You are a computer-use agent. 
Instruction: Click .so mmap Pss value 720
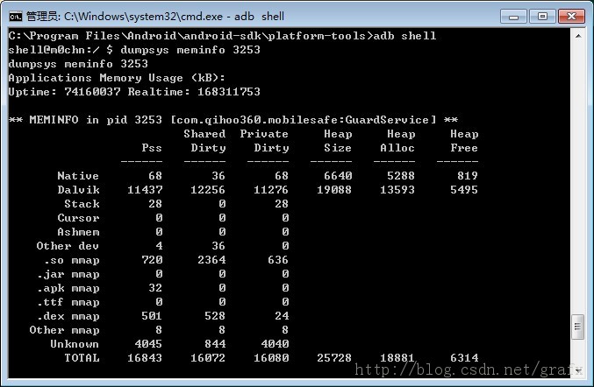(152, 260)
